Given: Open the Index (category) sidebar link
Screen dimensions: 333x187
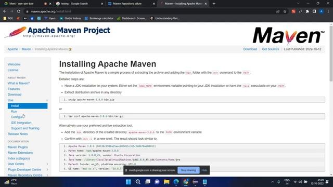Looking at the screenshot, I should [x=19, y=158].
